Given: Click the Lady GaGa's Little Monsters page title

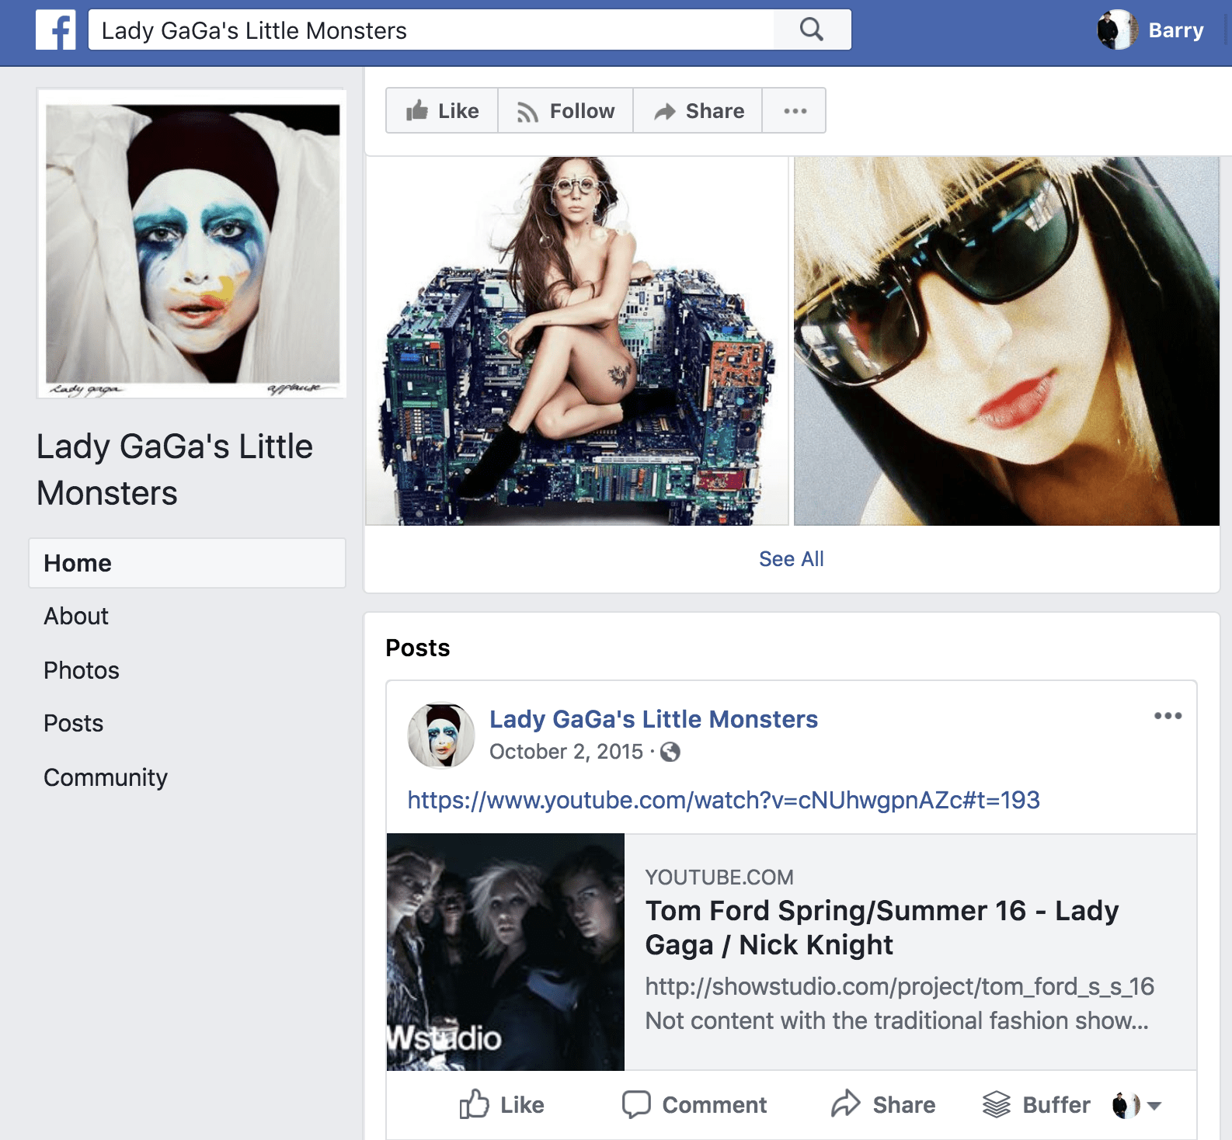Looking at the screenshot, I should coord(175,470).
